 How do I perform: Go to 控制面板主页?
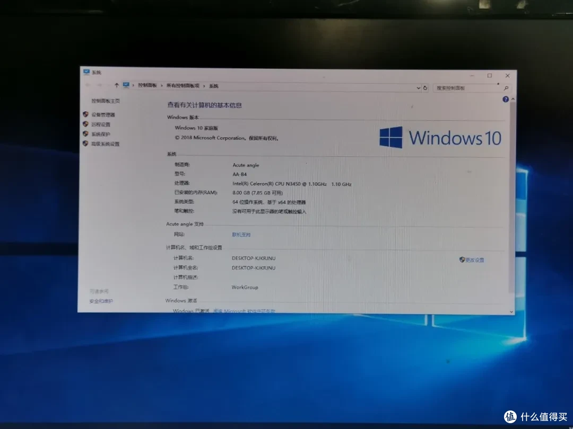[106, 101]
